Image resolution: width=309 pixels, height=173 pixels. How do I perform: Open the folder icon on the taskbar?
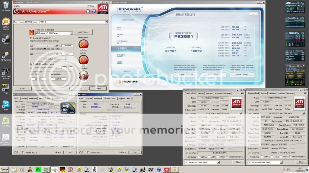[x=14, y=170]
